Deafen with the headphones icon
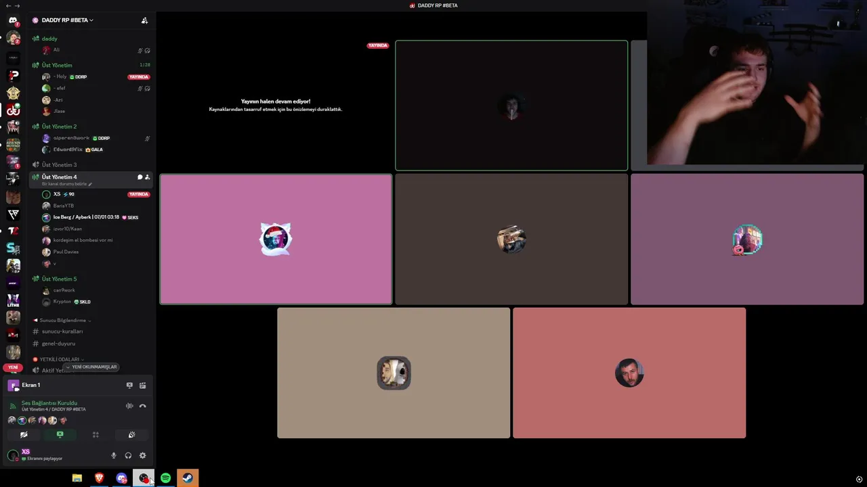867x487 pixels. click(128, 455)
